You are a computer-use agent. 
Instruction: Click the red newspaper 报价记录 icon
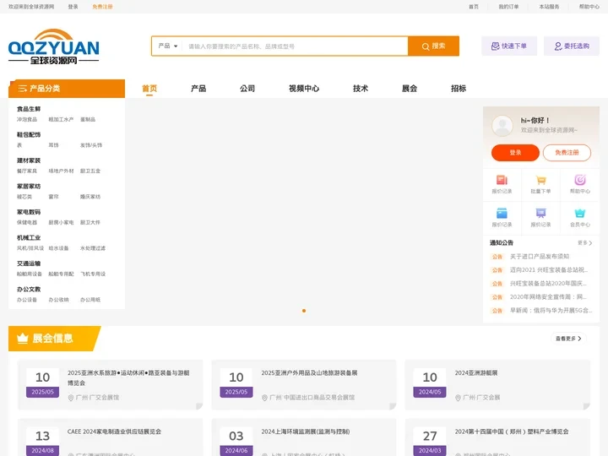coord(502,180)
